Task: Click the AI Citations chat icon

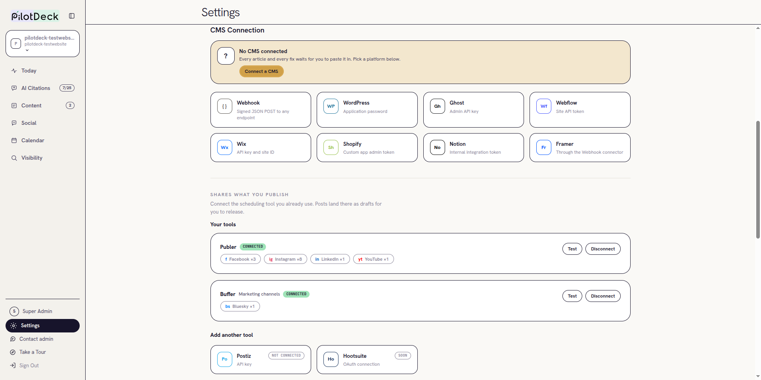Action: 14,88
